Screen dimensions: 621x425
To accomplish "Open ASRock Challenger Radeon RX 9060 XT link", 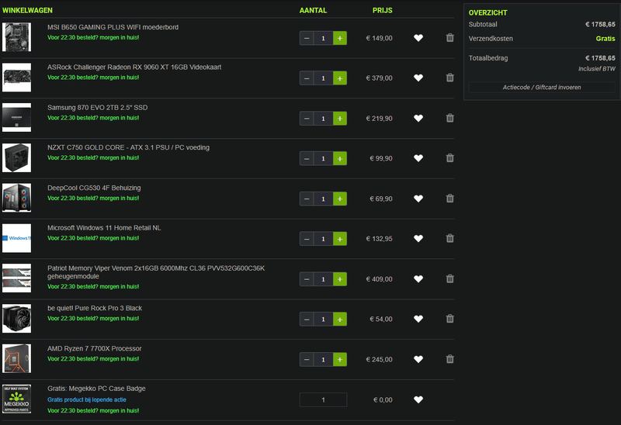I will coord(134,67).
